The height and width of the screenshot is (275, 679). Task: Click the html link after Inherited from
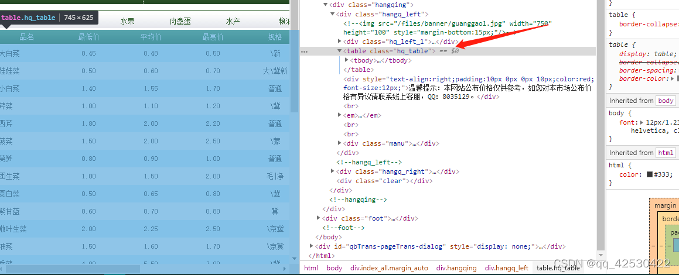tap(666, 153)
